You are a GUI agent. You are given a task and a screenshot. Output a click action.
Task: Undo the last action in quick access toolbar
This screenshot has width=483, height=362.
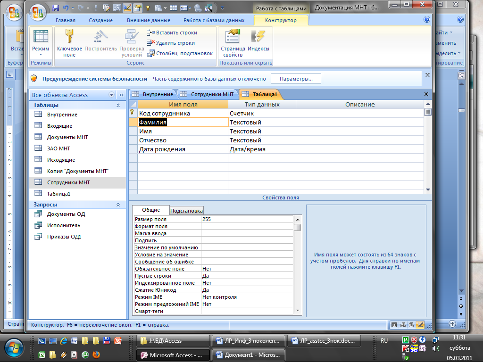66,8
